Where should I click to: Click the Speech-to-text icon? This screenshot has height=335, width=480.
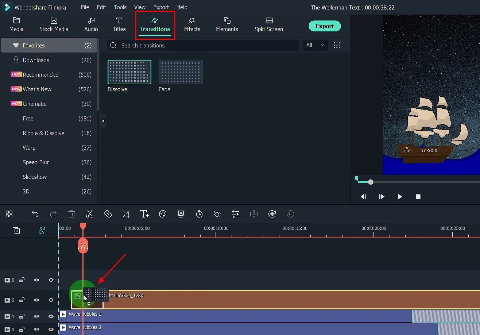(290, 214)
